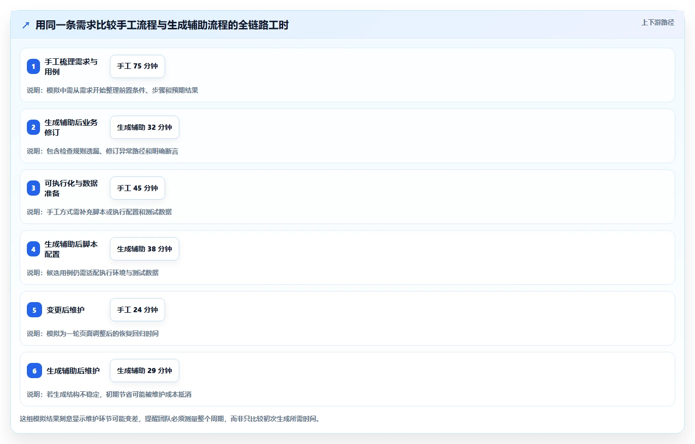Select the 变更后维护 step title
This screenshot has height=444, width=695.
[65, 310]
